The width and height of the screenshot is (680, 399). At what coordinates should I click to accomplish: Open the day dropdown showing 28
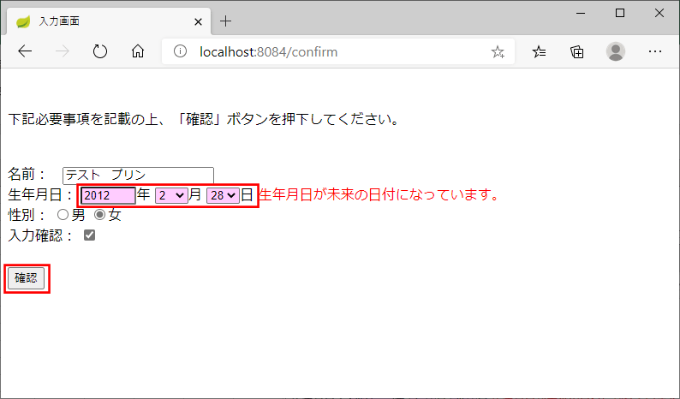[x=223, y=195]
